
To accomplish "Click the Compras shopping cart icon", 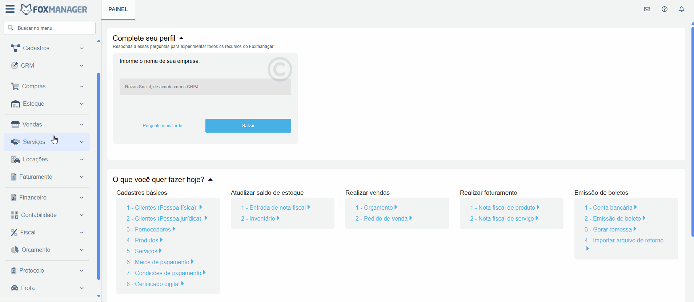I will click(x=15, y=86).
